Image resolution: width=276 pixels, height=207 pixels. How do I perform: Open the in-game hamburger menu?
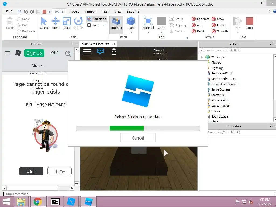click(x=87, y=51)
